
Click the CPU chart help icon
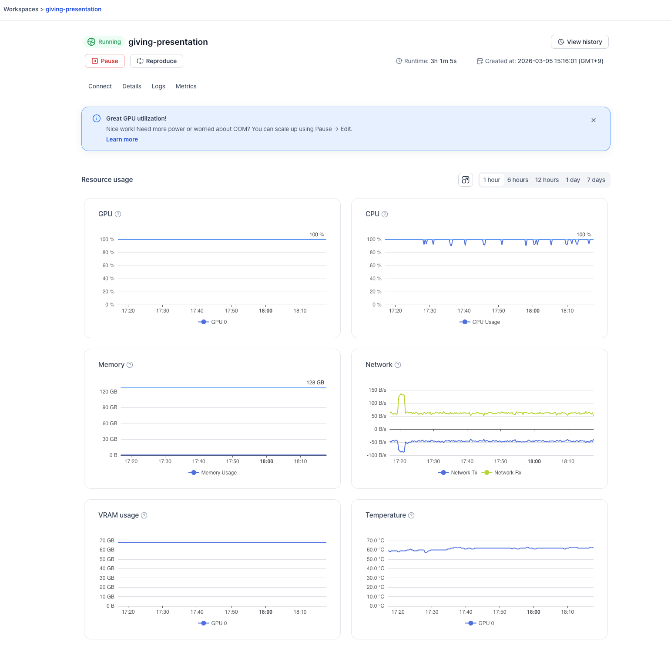385,214
